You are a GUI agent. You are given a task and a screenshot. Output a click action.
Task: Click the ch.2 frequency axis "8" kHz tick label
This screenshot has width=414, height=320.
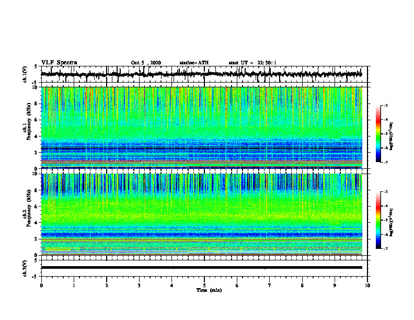(x=37, y=190)
